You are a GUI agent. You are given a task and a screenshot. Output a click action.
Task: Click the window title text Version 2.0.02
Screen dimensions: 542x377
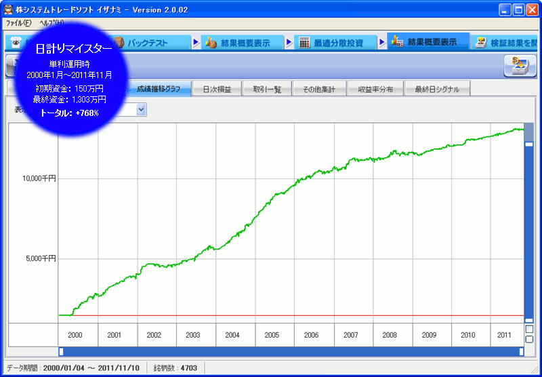161,10
